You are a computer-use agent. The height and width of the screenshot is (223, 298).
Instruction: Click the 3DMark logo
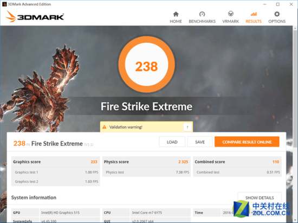pyautogui.click(x=35, y=17)
